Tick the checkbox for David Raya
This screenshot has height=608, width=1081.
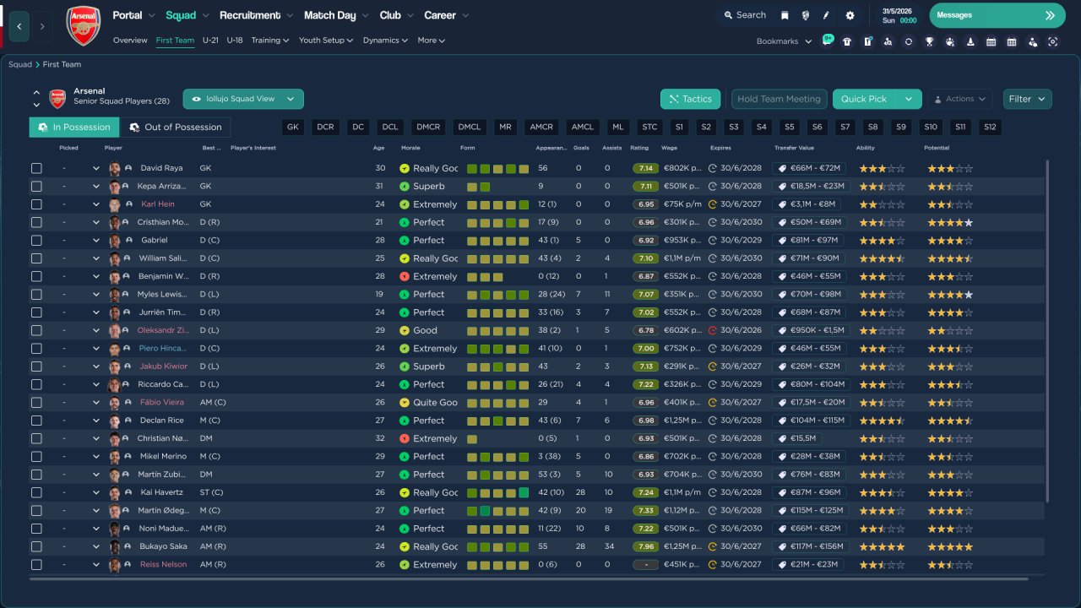[36, 168]
